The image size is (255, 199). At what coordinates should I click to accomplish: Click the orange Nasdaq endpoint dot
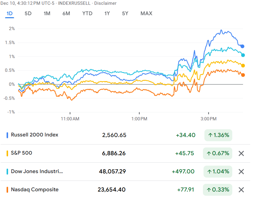(x=243, y=75)
